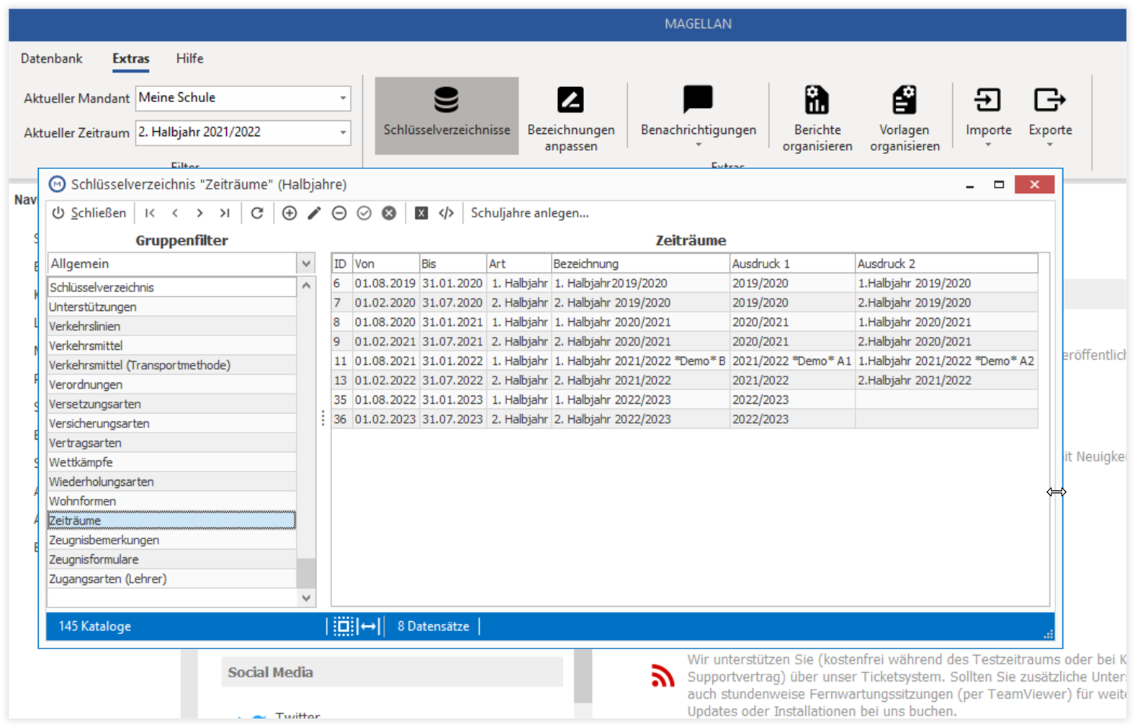This screenshot has width=1135, height=727.
Task: Edit the record using the pencil icon
Action: click(314, 213)
